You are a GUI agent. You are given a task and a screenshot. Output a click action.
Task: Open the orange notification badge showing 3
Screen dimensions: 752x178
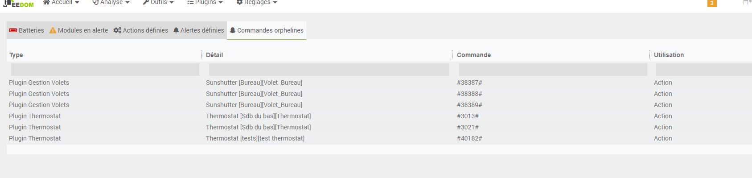[x=712, y=3]
